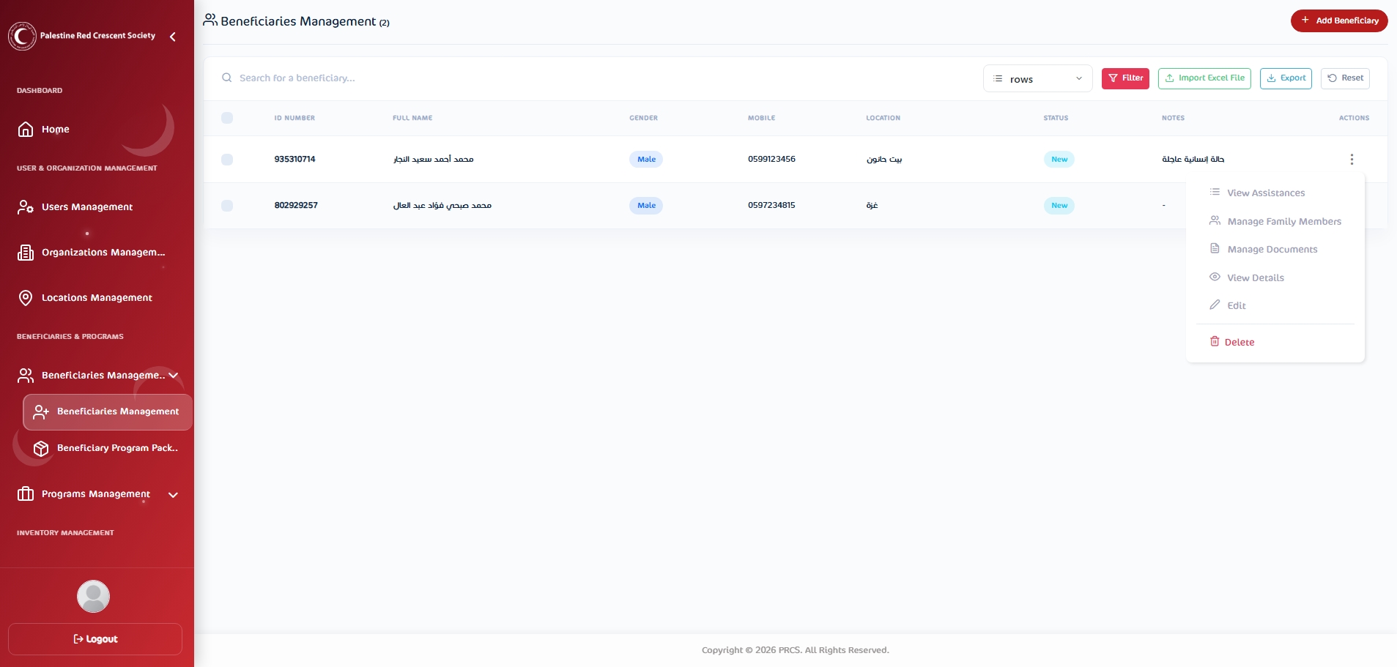This screenshot has height=667, width=1397.
Task: Select View Assistances from the context menu
Action: [1265, 193]
